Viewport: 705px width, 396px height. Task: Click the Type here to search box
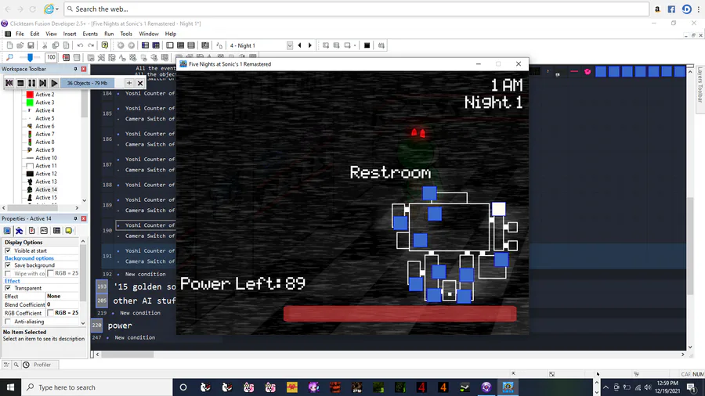(96, 387)
